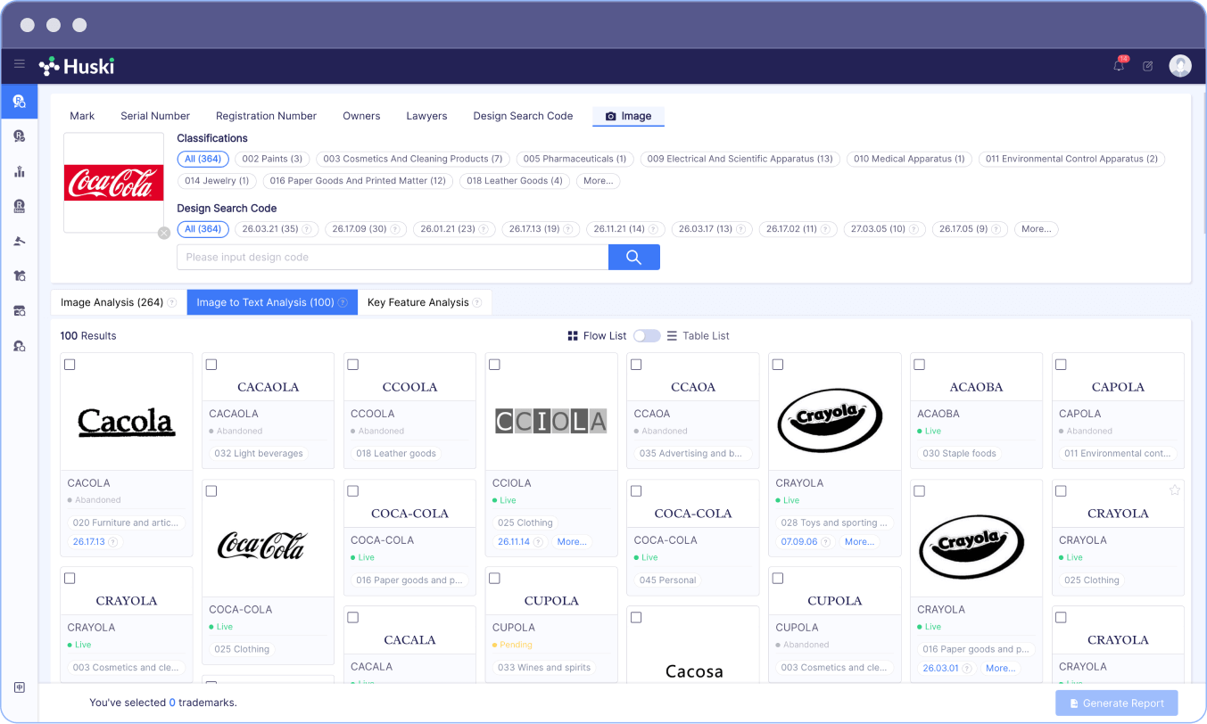This screenshot has width=1207, height=724.
Task: Select the '014 Jewelry (1)' classification chip
Action: [216, 181]
